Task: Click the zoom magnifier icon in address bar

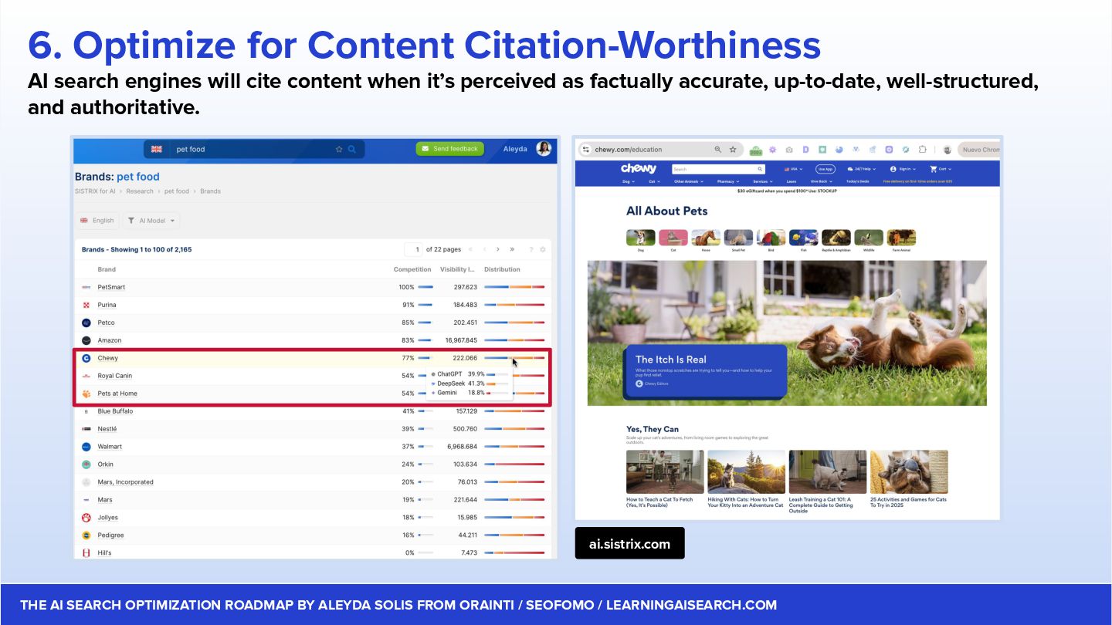Action: pos(717,150)
